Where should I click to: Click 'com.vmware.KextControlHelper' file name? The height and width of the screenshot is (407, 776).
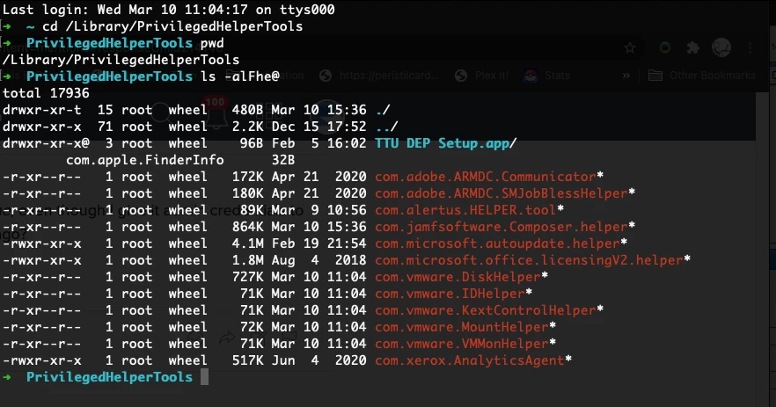[x=486, y=310]
